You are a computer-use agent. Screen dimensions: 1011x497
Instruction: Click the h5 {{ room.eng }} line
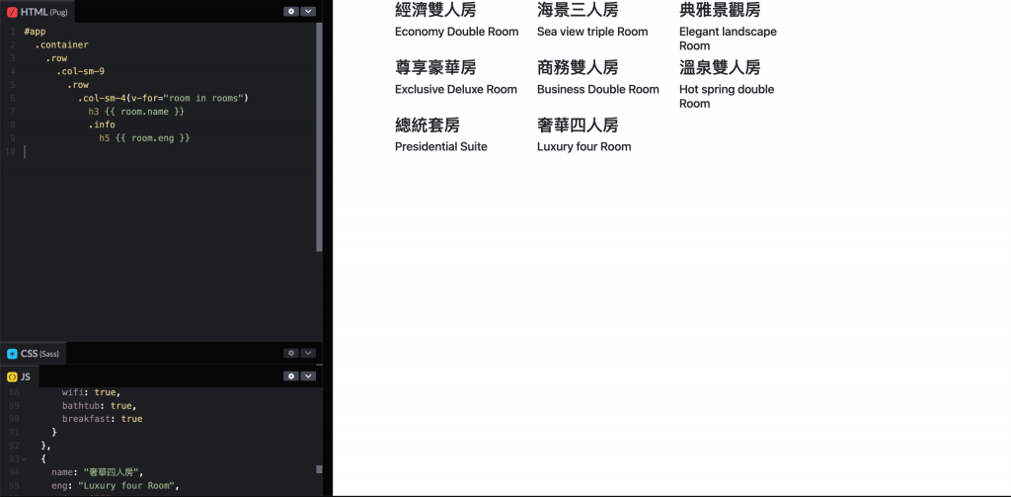point(144,138)
